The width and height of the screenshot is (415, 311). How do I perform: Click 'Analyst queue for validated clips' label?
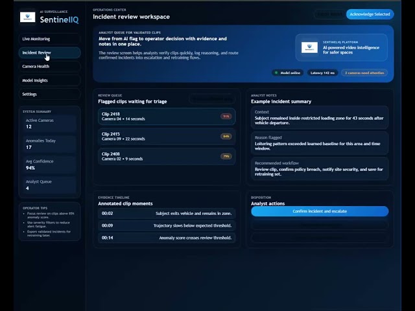pyautogui.click(x=130, y=32)
